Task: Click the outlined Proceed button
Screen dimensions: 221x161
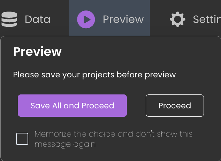Action: click(175, 106)
